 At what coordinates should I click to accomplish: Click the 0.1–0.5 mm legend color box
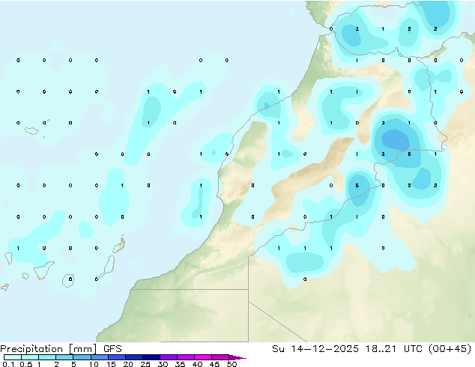pyautogui.click(x=13, y=357)
